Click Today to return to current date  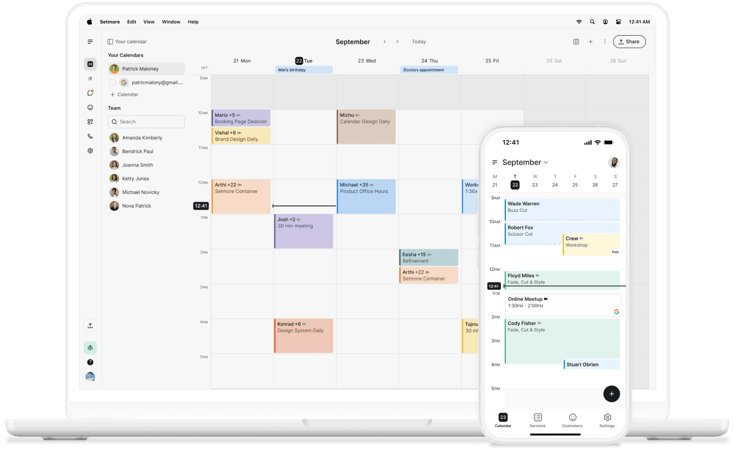[x=419, y=42]
